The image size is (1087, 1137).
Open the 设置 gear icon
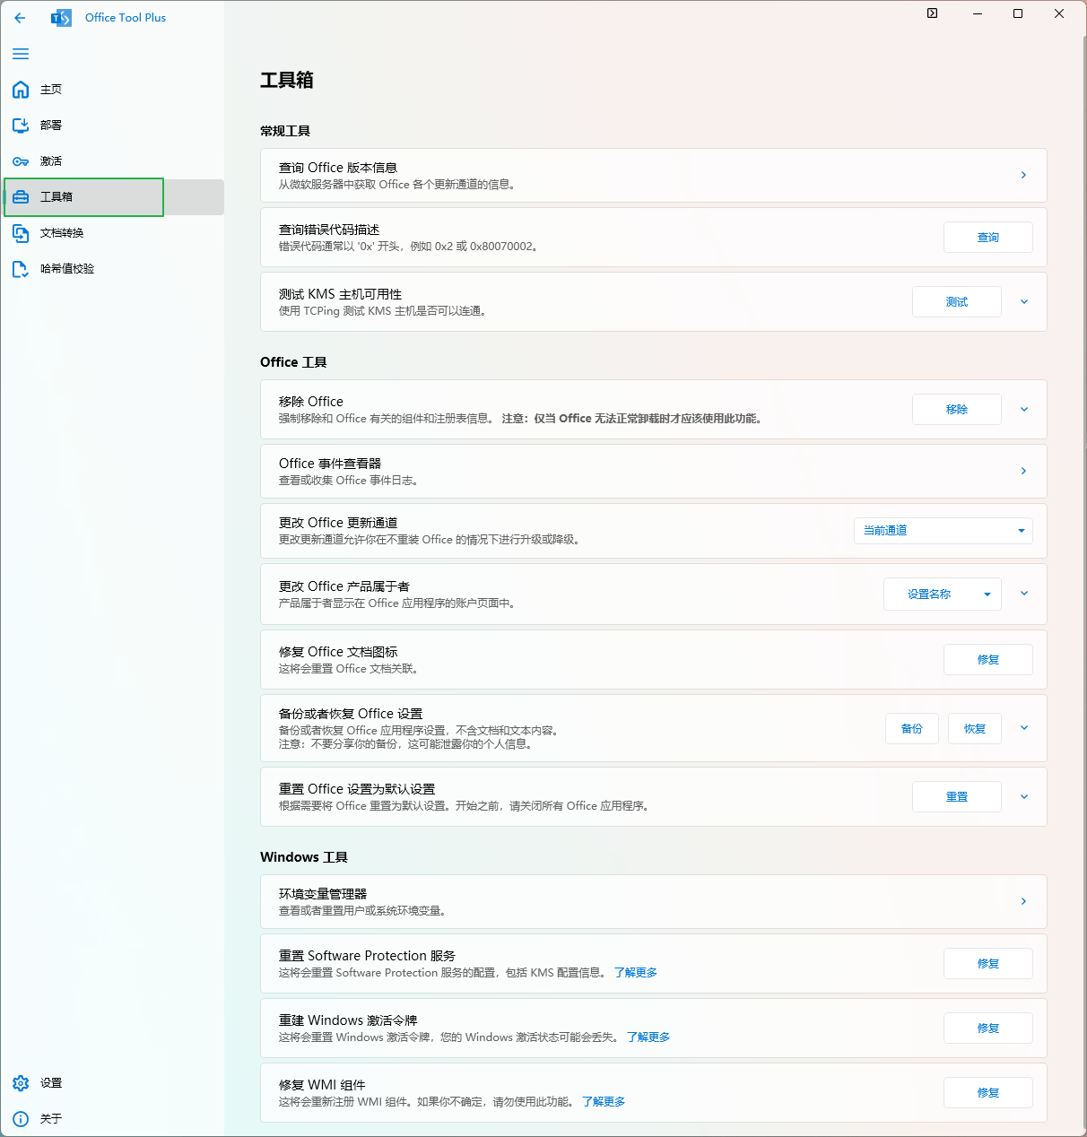point(20,1082)
